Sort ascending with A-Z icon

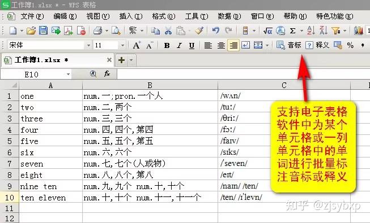pyautogui.click(x=311, y=30)
